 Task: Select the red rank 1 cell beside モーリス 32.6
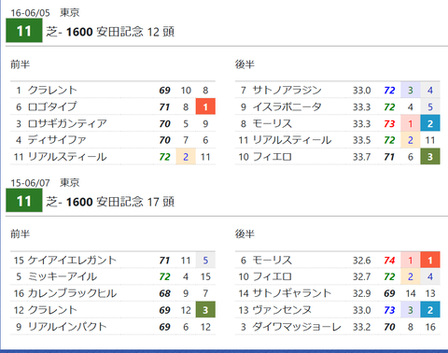[x=430, y=260]
